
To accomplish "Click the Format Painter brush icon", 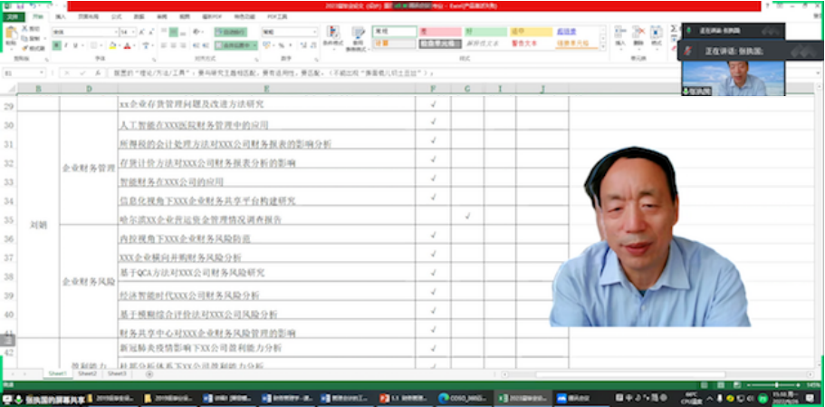I will 24,48.
